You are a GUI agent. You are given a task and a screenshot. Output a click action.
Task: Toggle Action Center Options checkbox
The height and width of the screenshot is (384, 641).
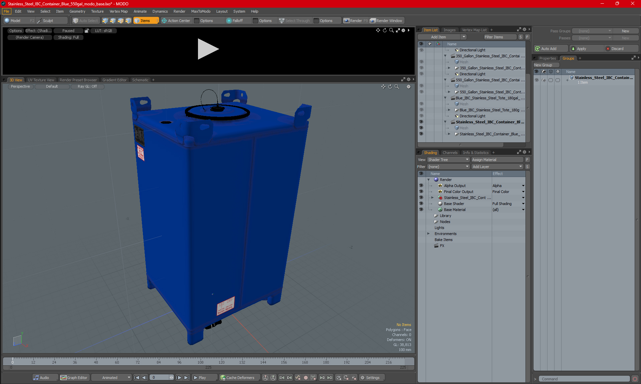pos(197,21)
